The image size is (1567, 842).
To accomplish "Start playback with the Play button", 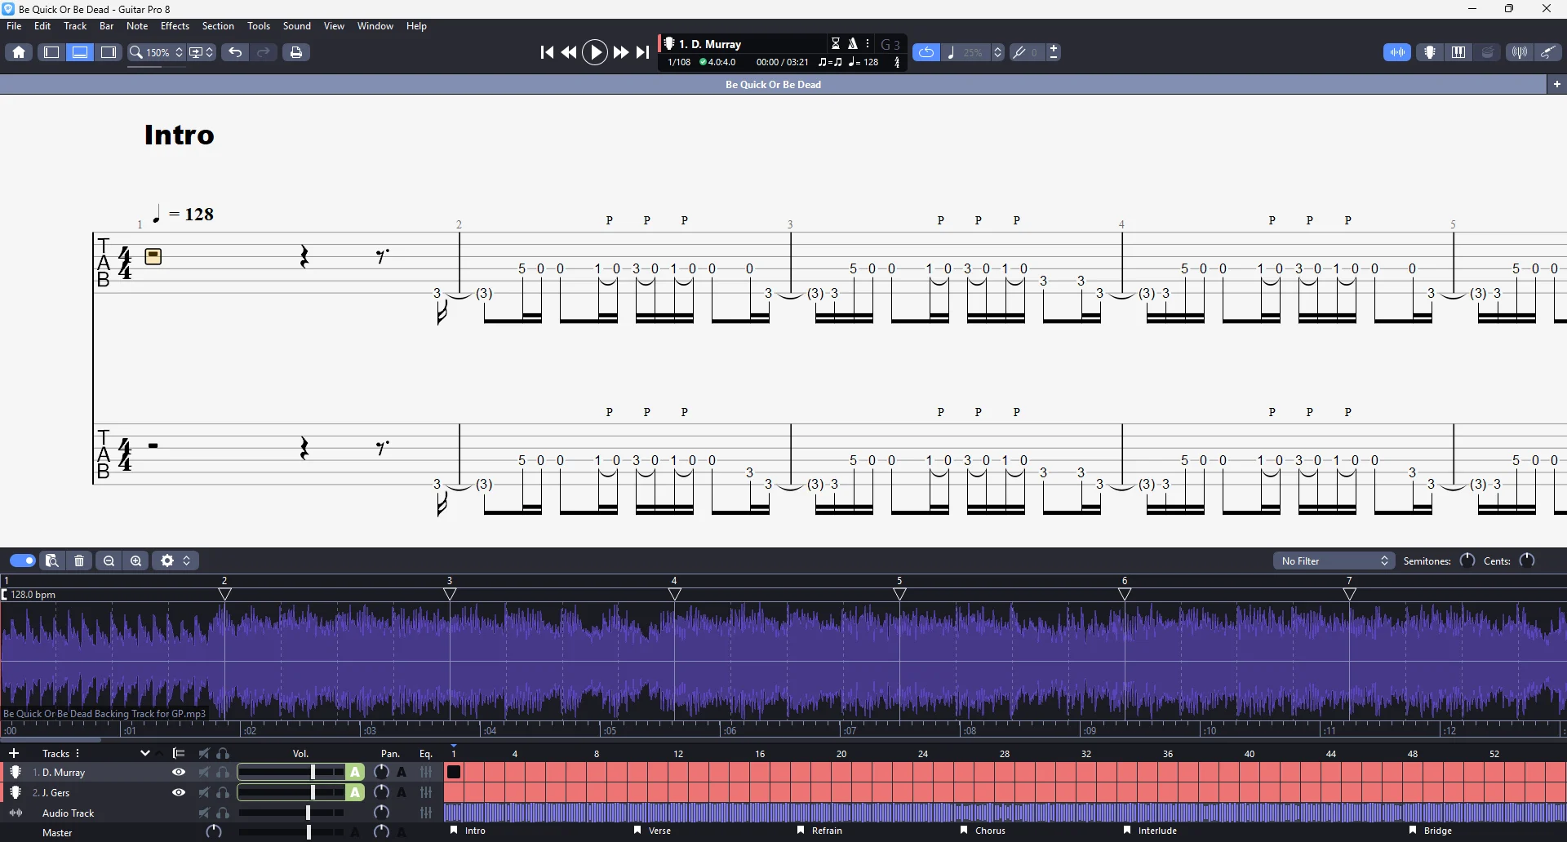I will pos(595,52).
